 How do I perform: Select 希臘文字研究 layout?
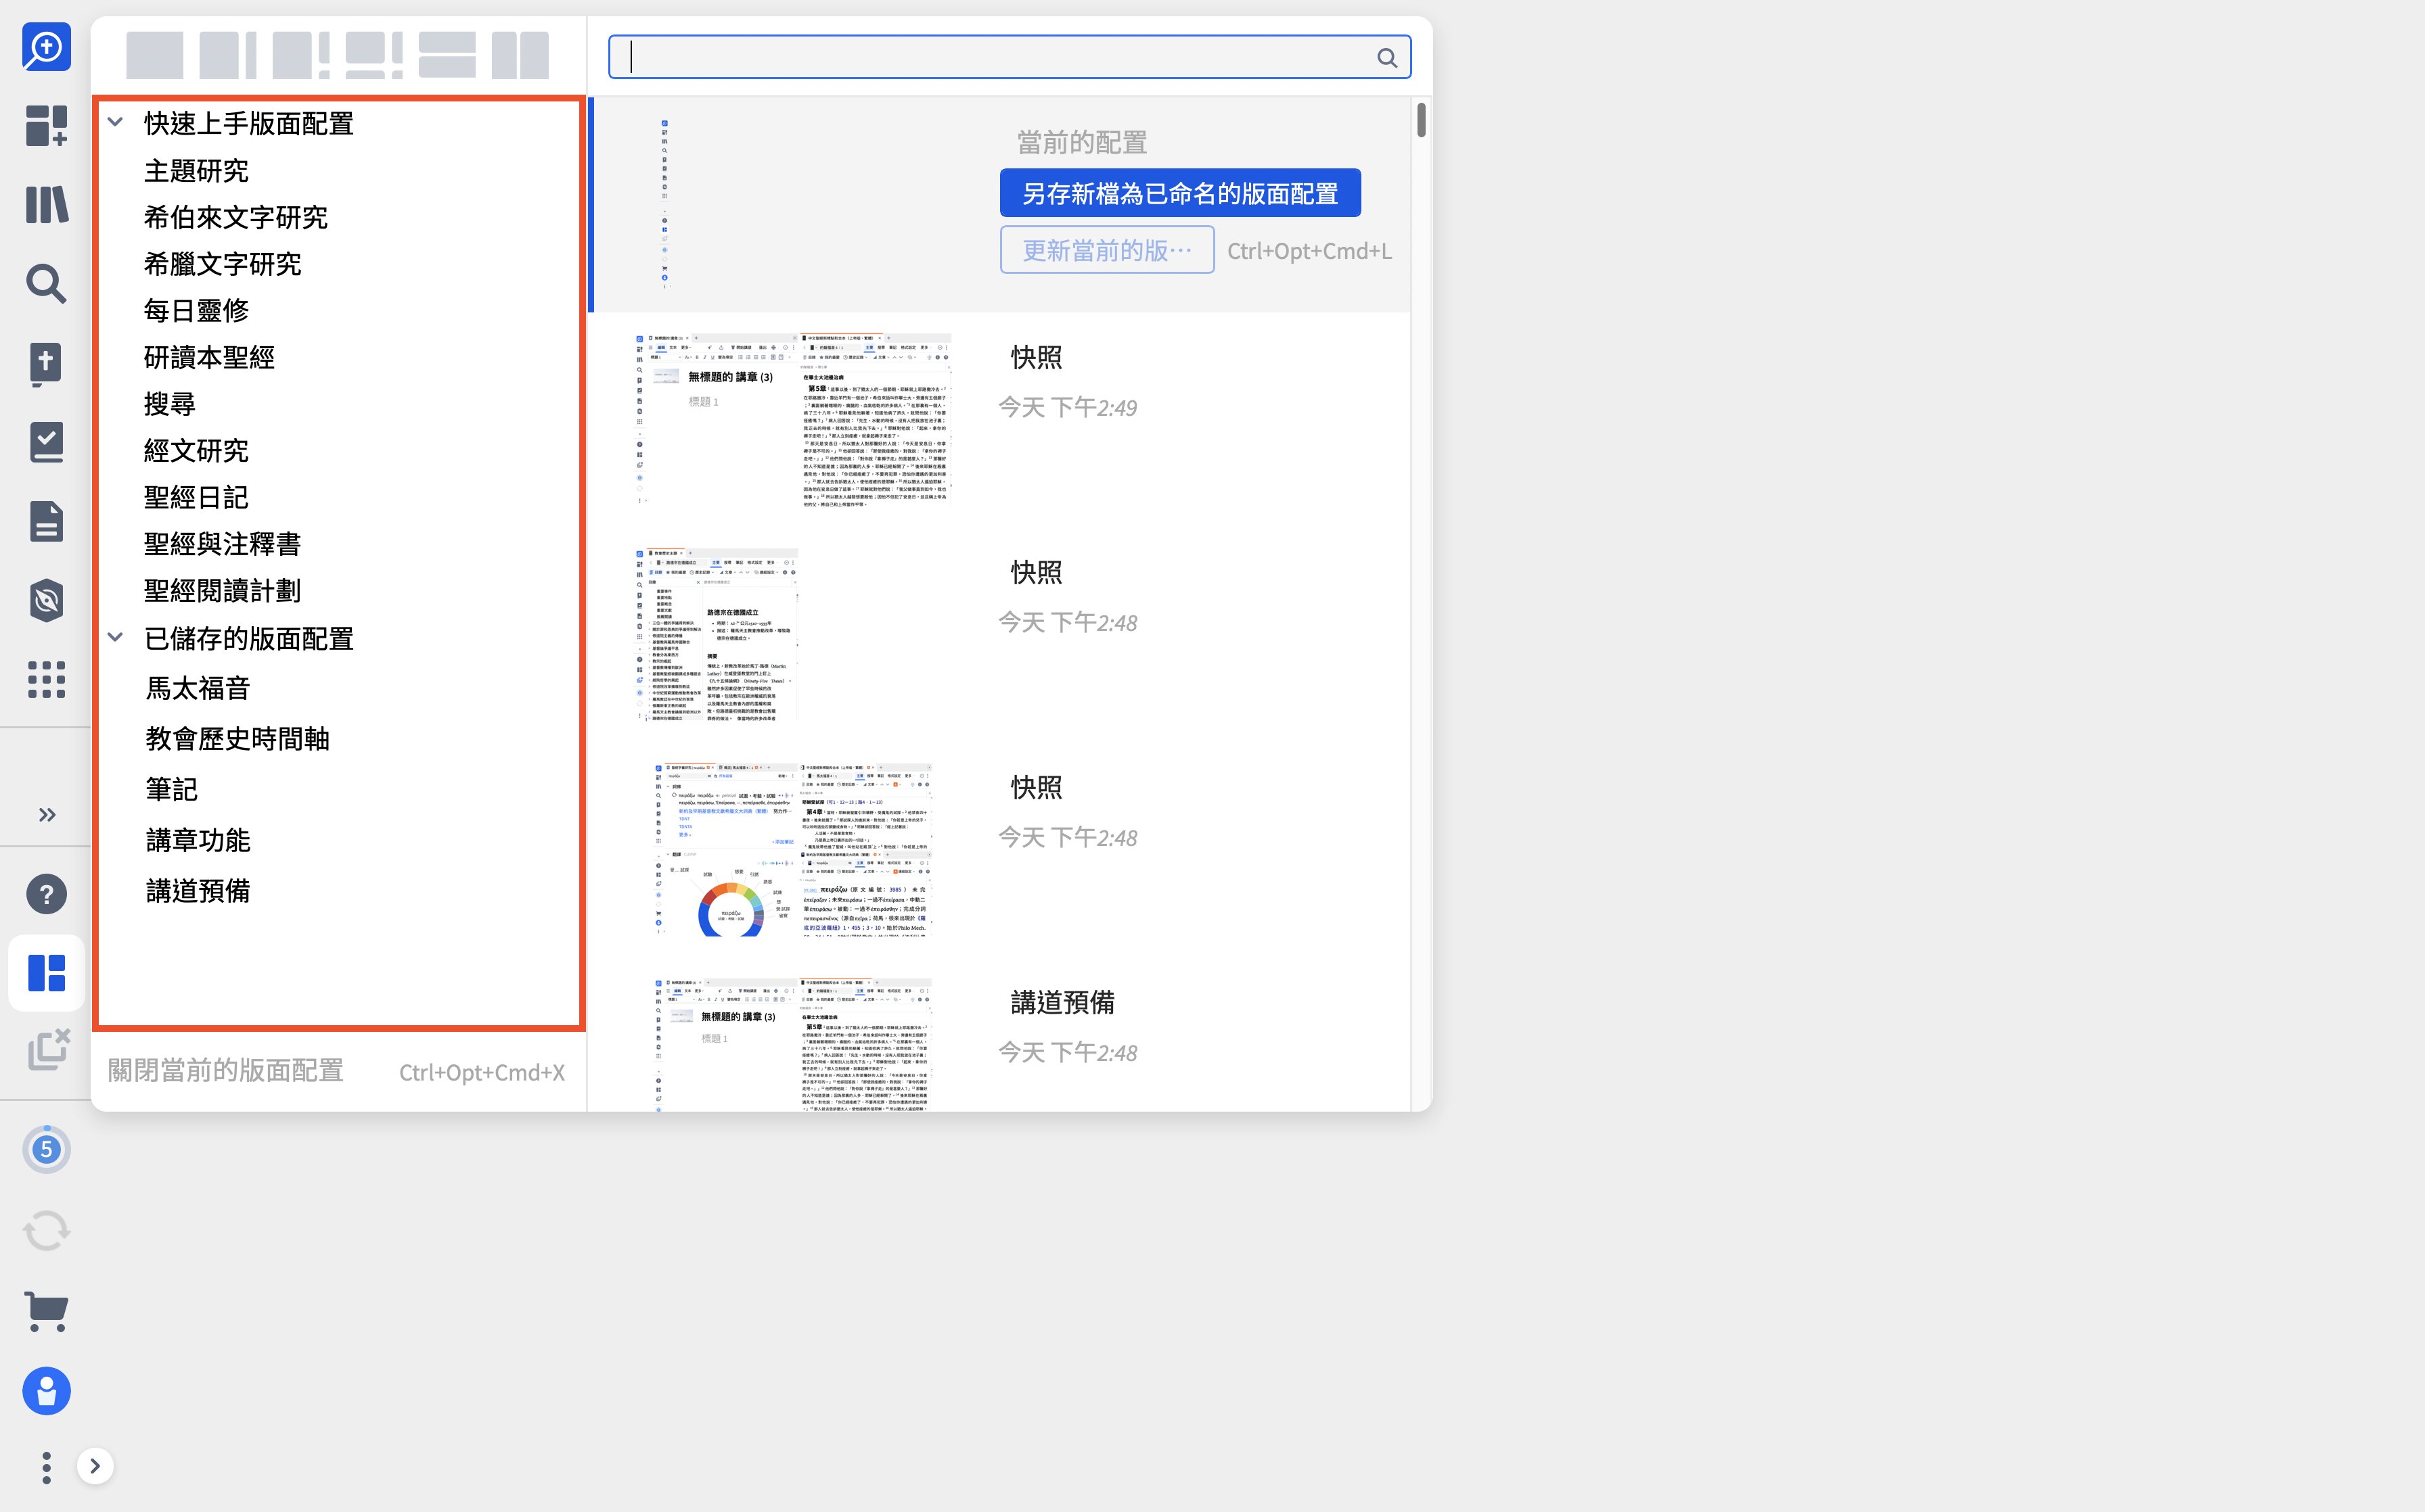point(222,264)
